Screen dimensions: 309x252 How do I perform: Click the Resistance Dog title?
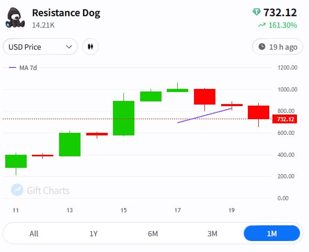click(66, 13)
